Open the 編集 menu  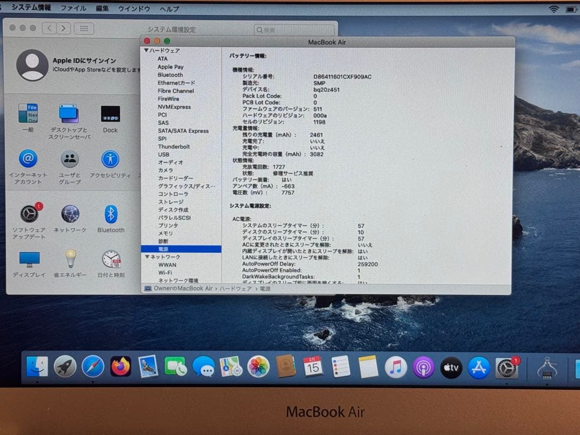(x=102, y=8)
